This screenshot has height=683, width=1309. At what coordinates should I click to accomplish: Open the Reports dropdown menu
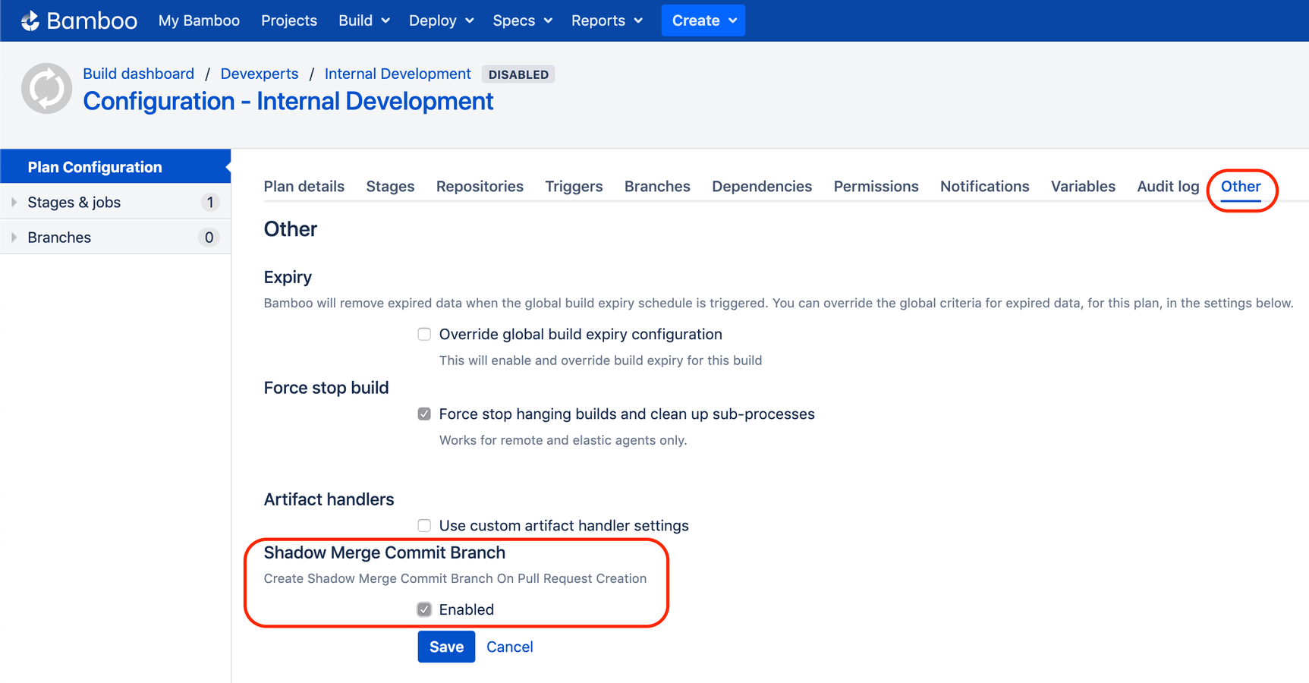tap(606, 20)
